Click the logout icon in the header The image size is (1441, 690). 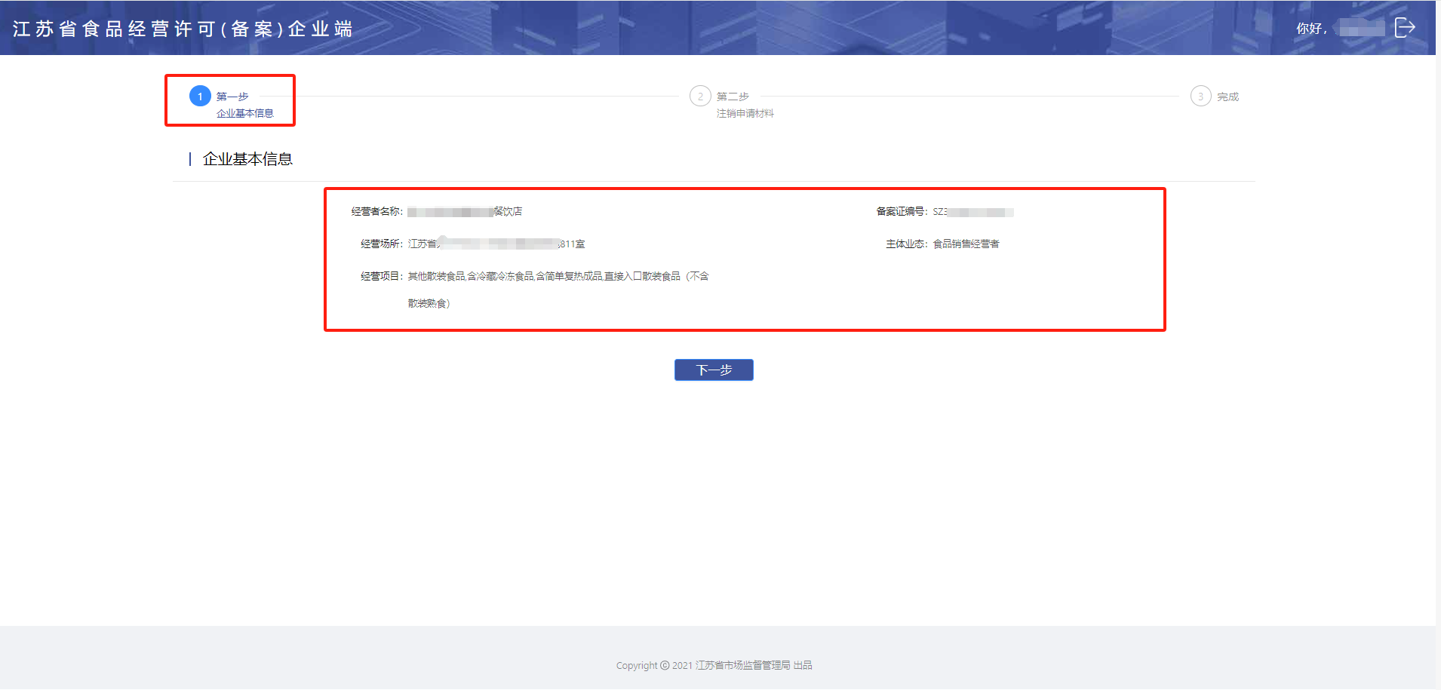[1404, 28]
